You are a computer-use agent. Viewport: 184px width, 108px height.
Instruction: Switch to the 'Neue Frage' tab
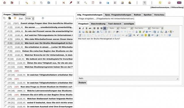(x=19, y=14)
